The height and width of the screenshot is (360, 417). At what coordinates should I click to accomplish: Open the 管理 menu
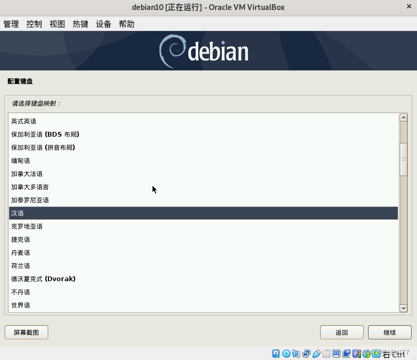pyautogui.click(x=11, y=24)
